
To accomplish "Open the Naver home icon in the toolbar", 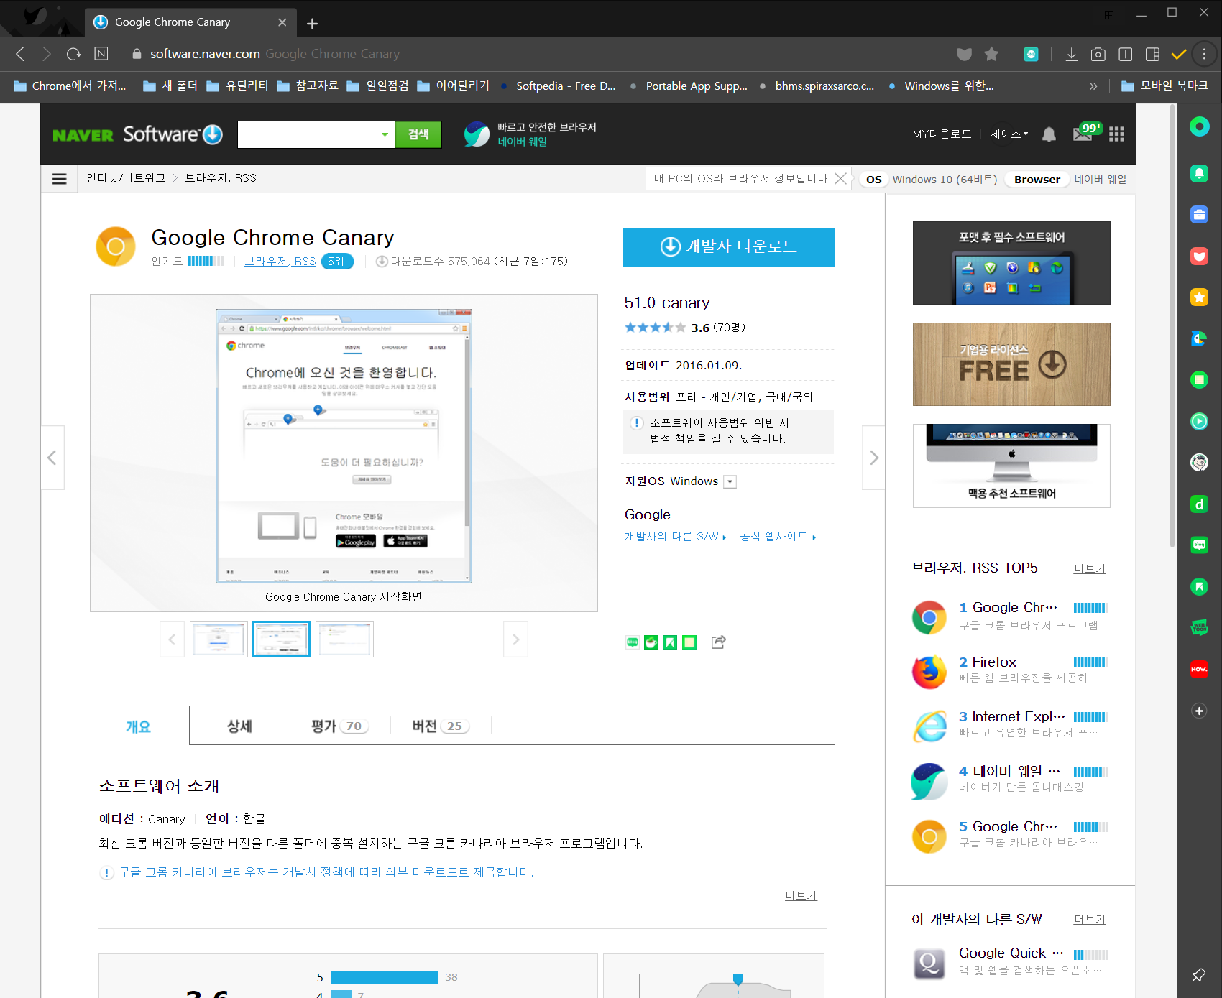I will (101, 54).
